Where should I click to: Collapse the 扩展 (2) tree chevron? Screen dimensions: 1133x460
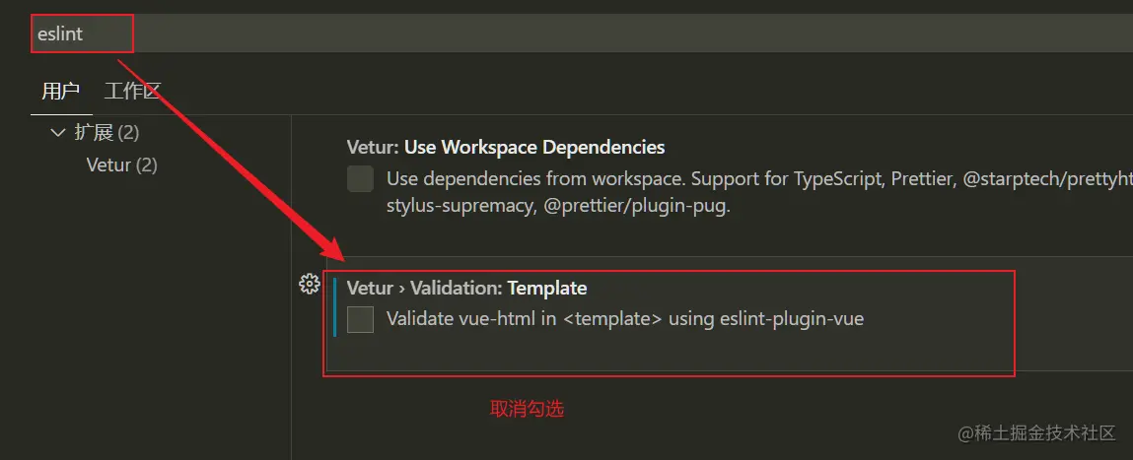pos(57,132)
